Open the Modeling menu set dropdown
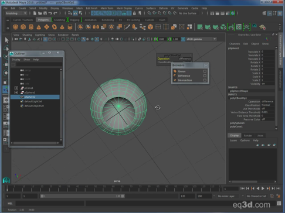Image resolution: width=285 pixels, height=213 pixels. [16, 13]
